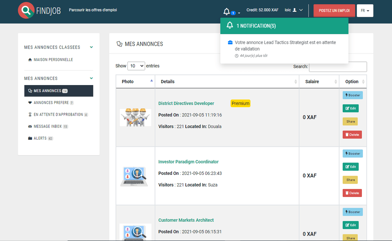Click the Search input field
Screen dimensions: 392x241
click(338, 67)
